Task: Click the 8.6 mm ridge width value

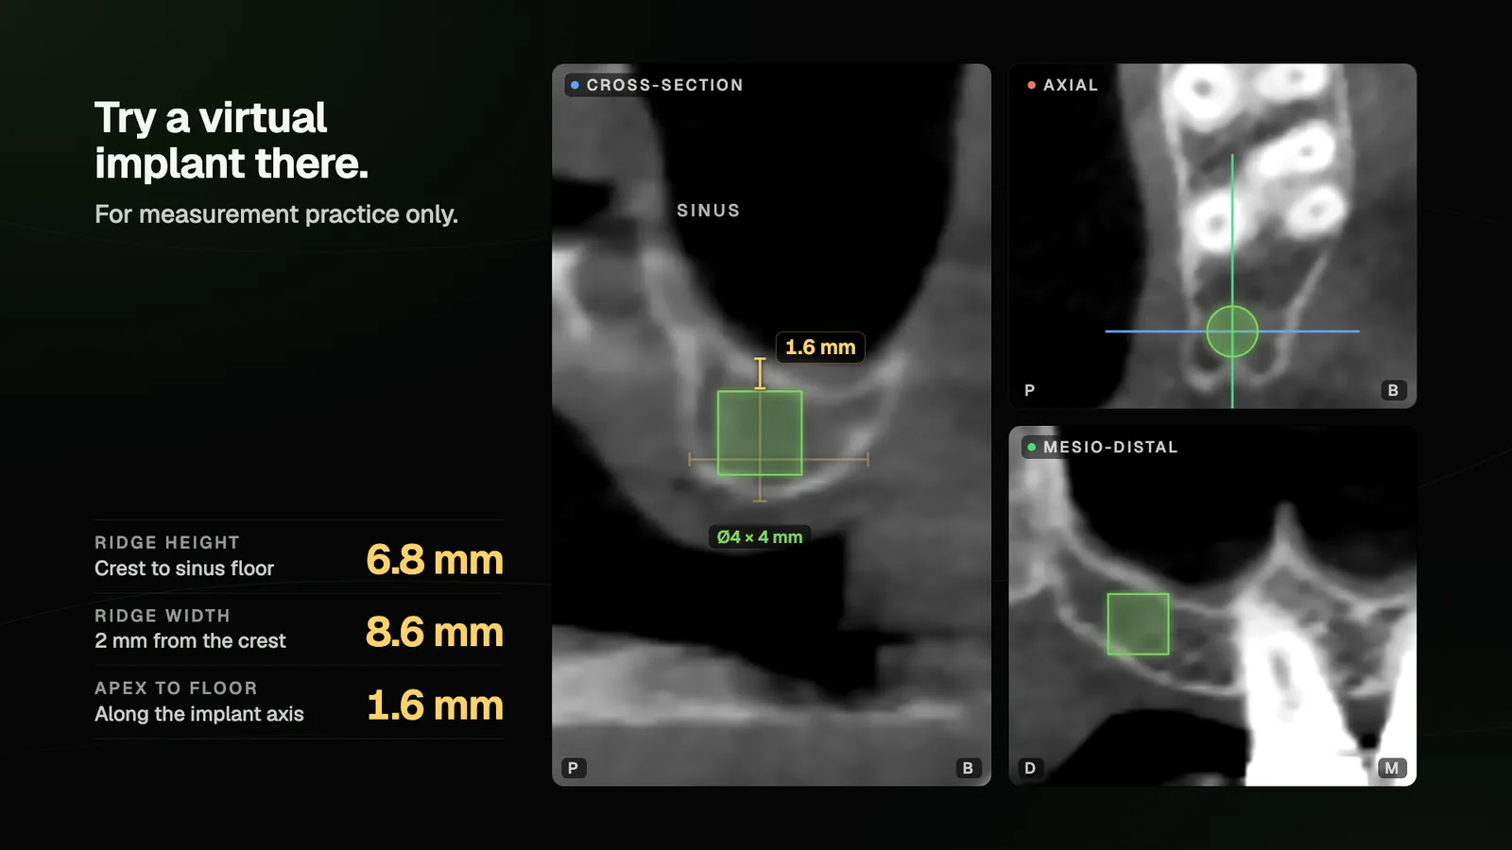Action: (435, 632)
